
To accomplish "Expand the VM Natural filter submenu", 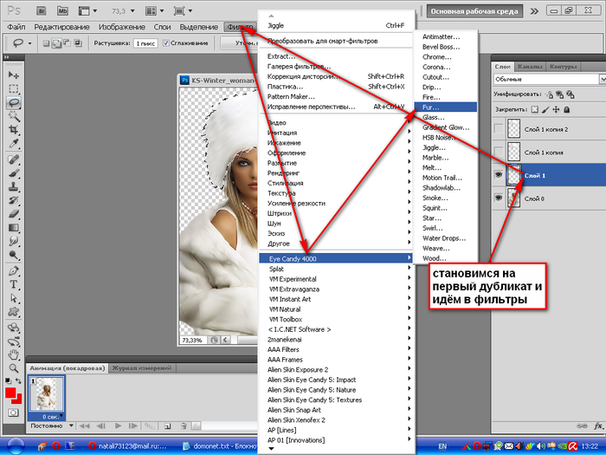I will coord(336,309).
